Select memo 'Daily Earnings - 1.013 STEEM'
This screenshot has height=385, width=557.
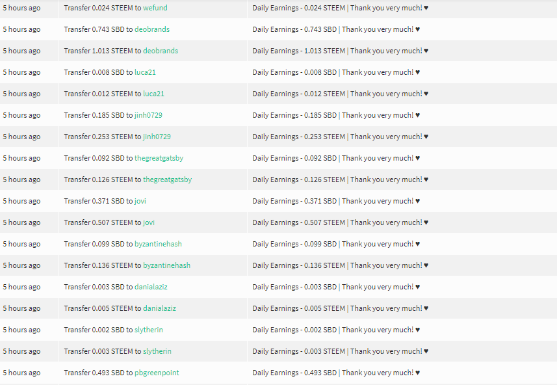point(299,51)
